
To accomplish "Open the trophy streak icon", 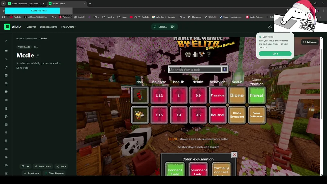I will coord(202,54).
